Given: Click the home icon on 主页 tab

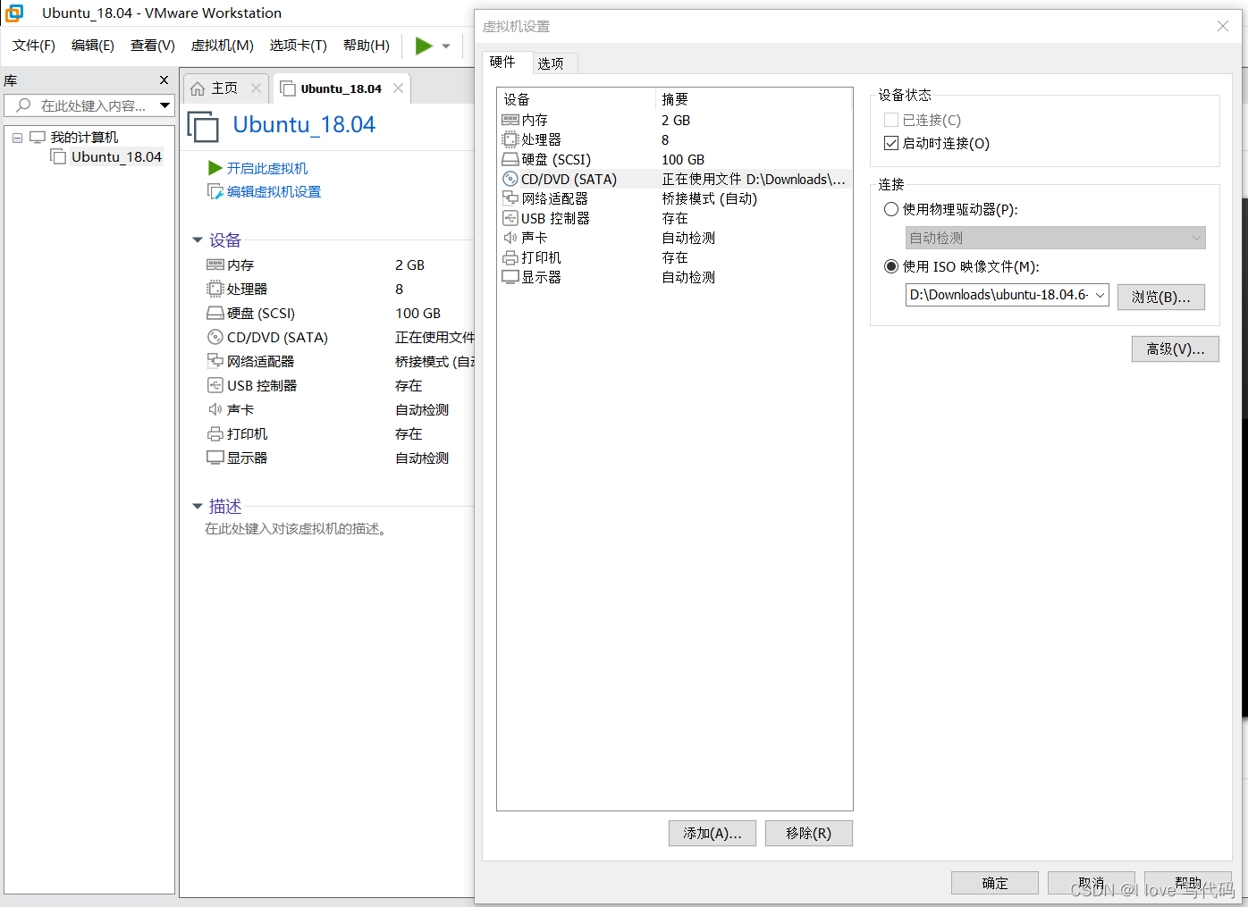Looking at the screenshot, I should coord(198,88).
